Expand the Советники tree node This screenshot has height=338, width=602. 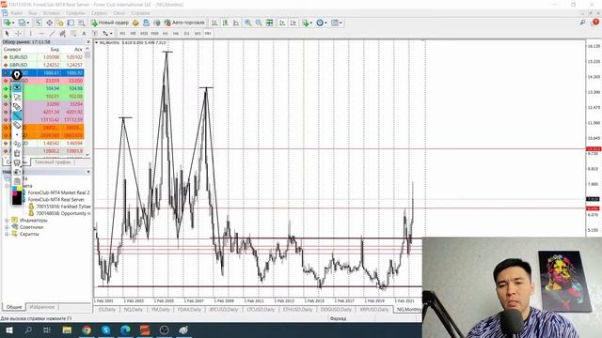[7, 227]
